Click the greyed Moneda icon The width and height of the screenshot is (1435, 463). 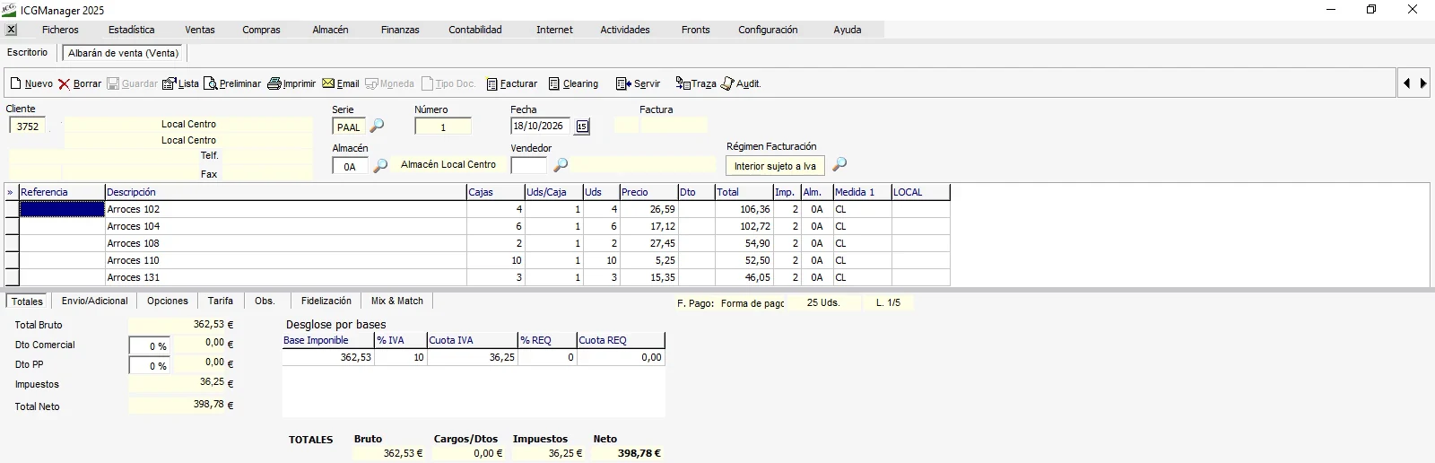point(371,83)
